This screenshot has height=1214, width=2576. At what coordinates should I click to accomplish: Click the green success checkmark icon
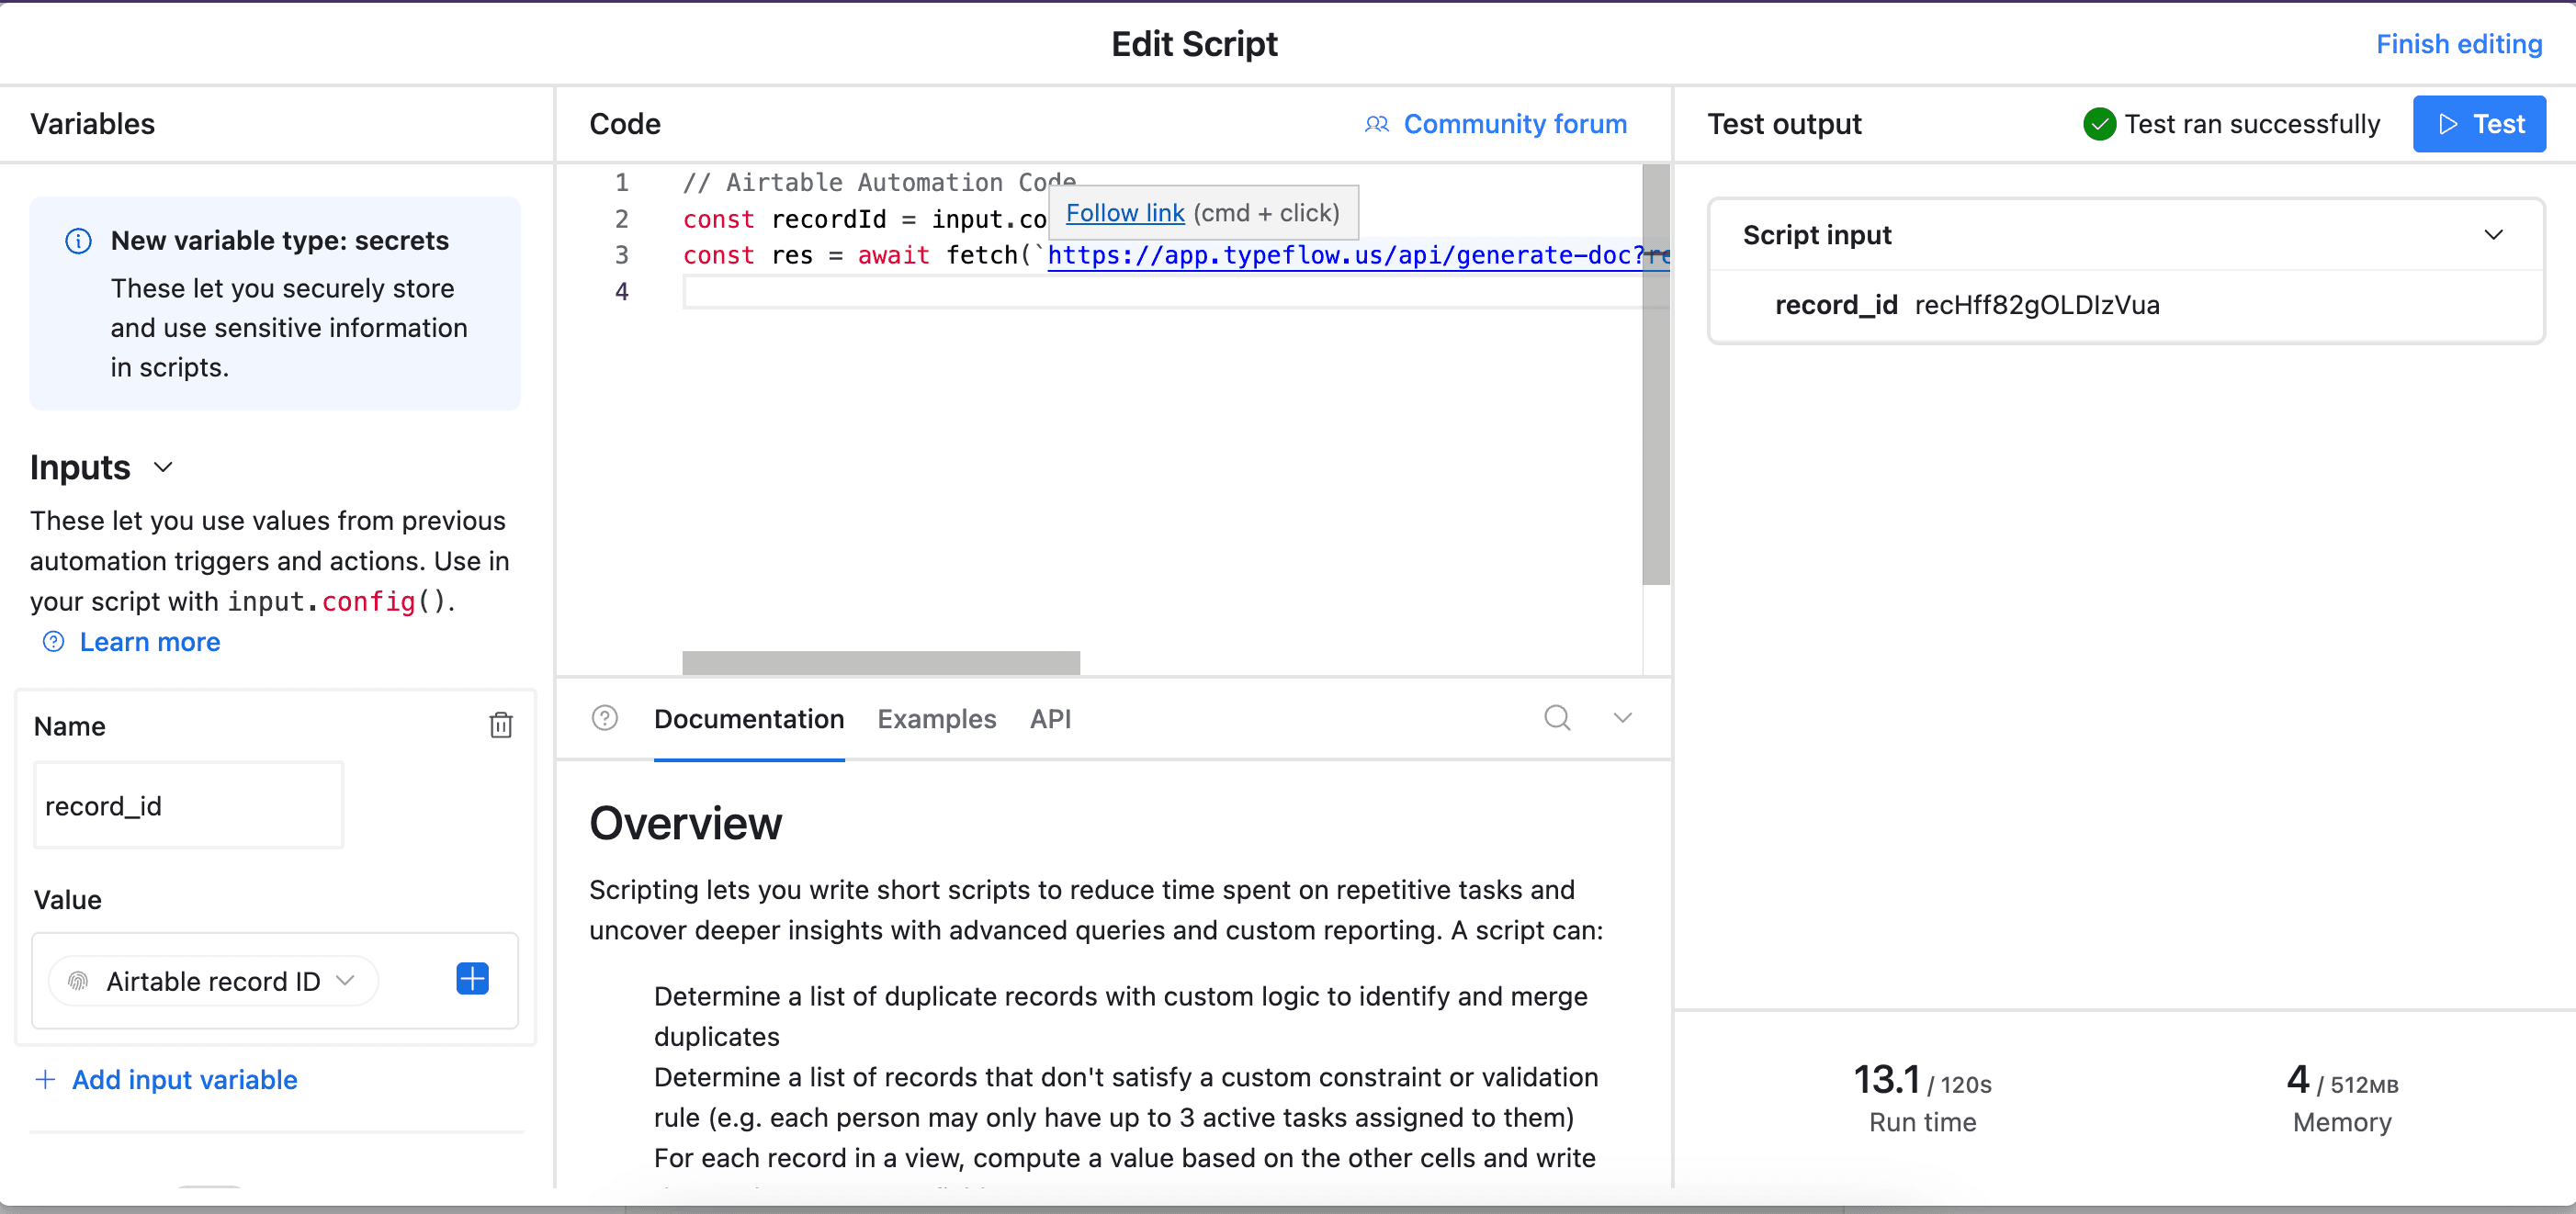[2098, 124]
